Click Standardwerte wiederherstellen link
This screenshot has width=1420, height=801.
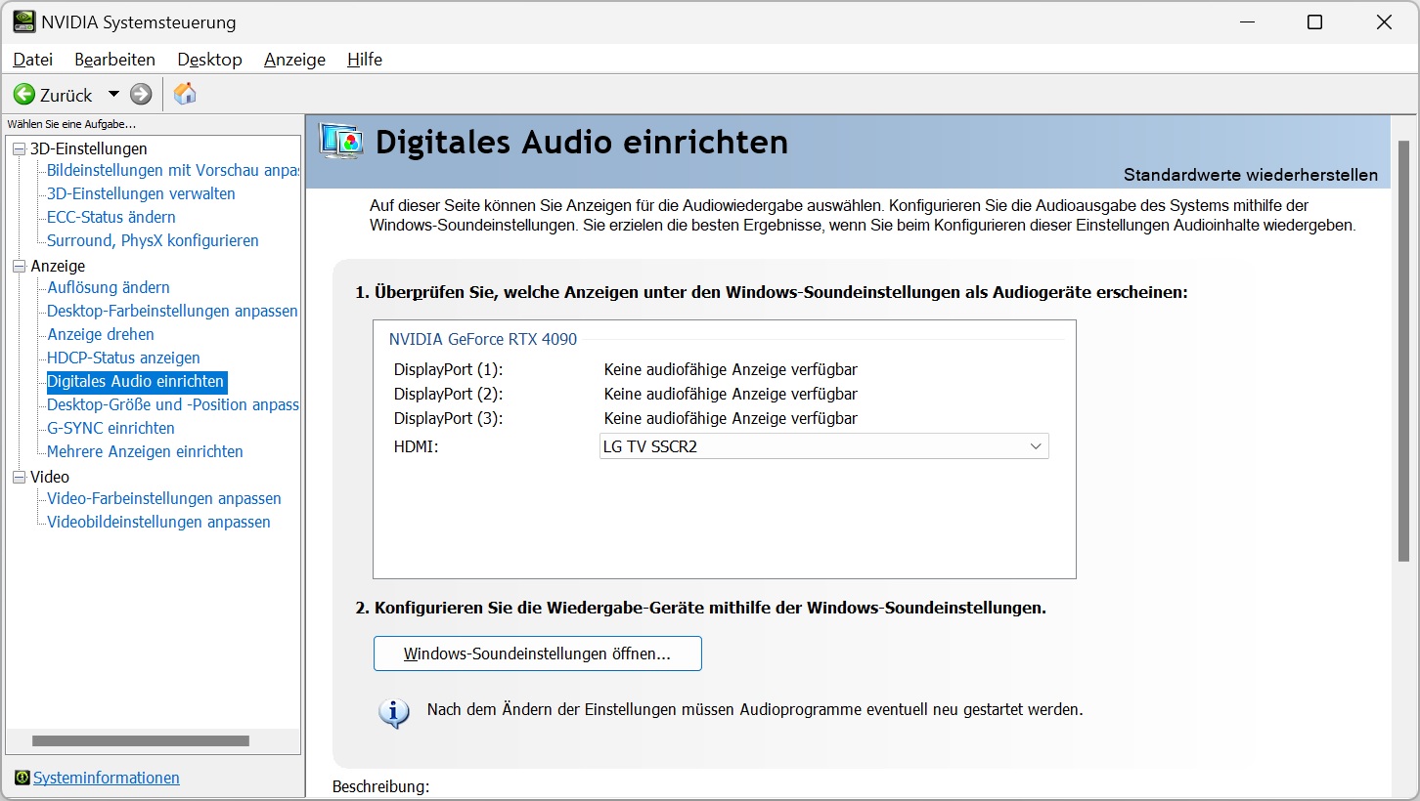click(x=1251, y=175)
